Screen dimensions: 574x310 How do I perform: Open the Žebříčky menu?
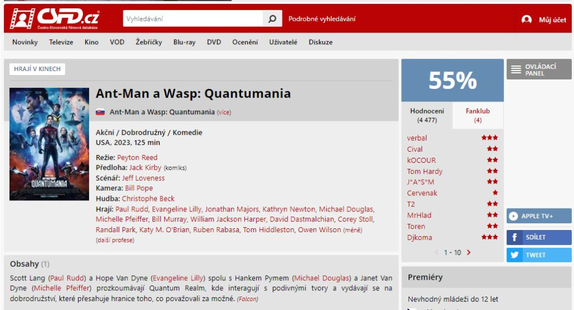(149, 42)
